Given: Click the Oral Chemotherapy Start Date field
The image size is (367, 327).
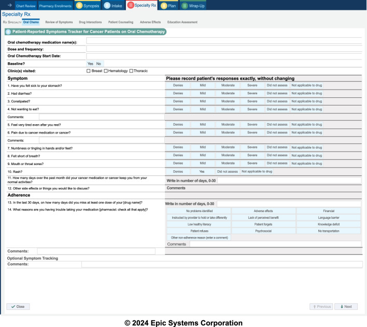Looking at the screenshot, I should pos(223,56).
